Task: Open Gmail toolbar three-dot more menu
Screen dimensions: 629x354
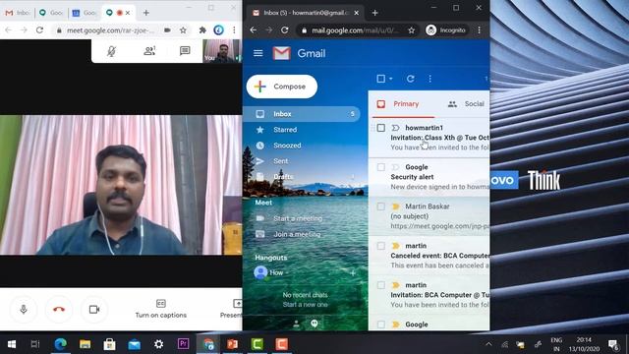Action: (x=429, y=79)
